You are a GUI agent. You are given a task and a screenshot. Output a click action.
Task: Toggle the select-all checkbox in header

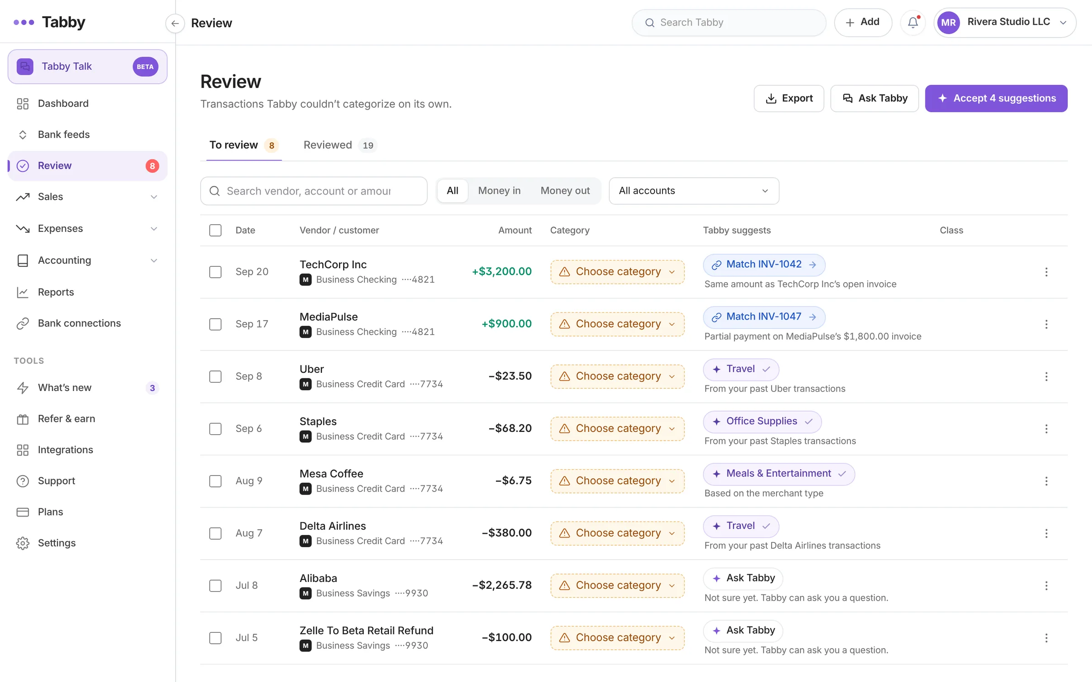[x=215, y=230]
